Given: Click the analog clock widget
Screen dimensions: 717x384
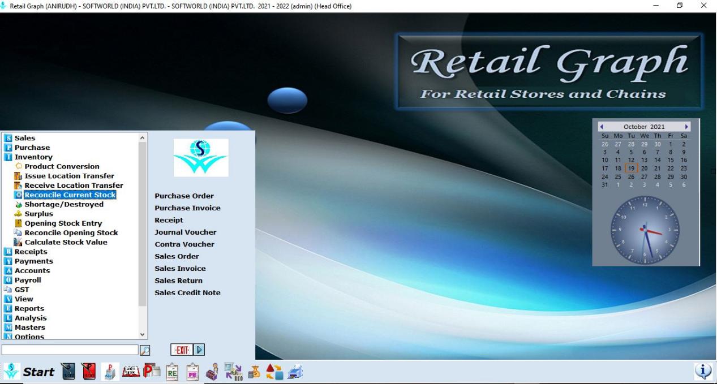Looking at the screenshot, I should click(x=645, y=230).
